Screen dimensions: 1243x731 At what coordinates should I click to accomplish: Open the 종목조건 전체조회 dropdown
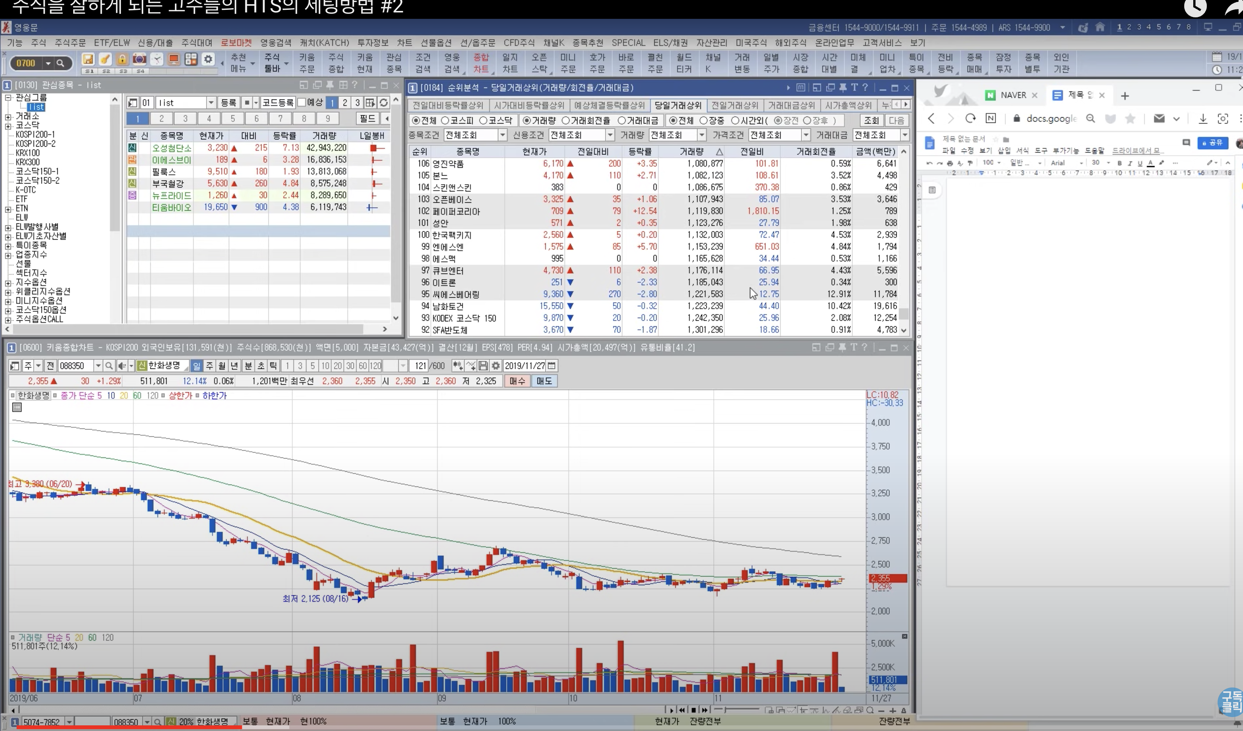[x=502, y=135]
